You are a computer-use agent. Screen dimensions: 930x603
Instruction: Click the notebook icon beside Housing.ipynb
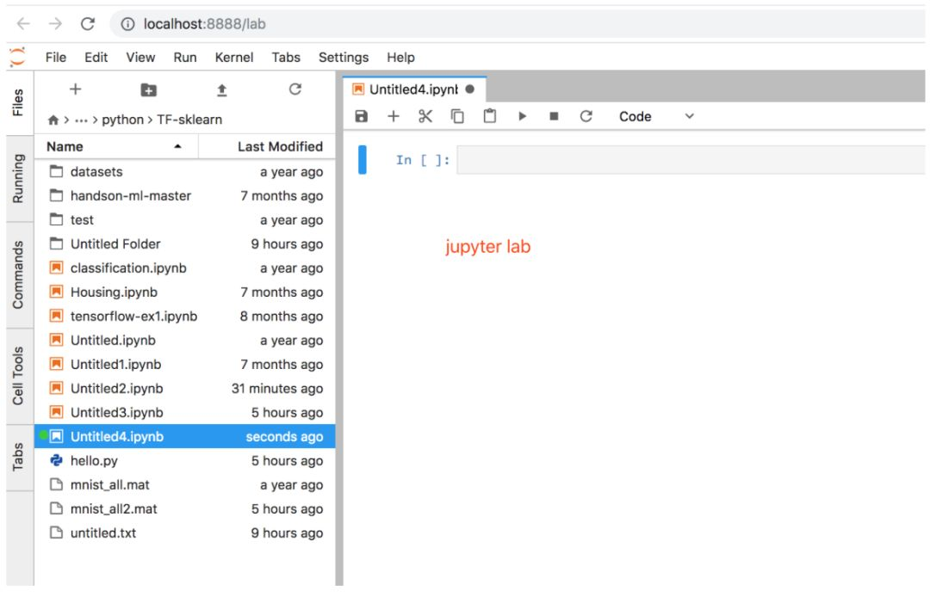[56, 292]
